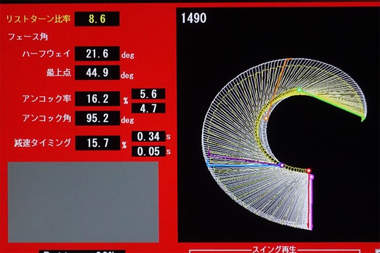380x253 pixels.
Task: Select the 0.05 seconds field
Action: (x=149, y=152)
